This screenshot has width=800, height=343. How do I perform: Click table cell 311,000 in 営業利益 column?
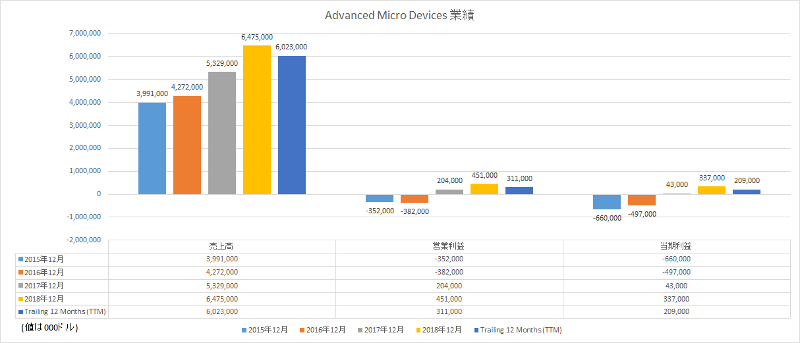pos(449,312)
